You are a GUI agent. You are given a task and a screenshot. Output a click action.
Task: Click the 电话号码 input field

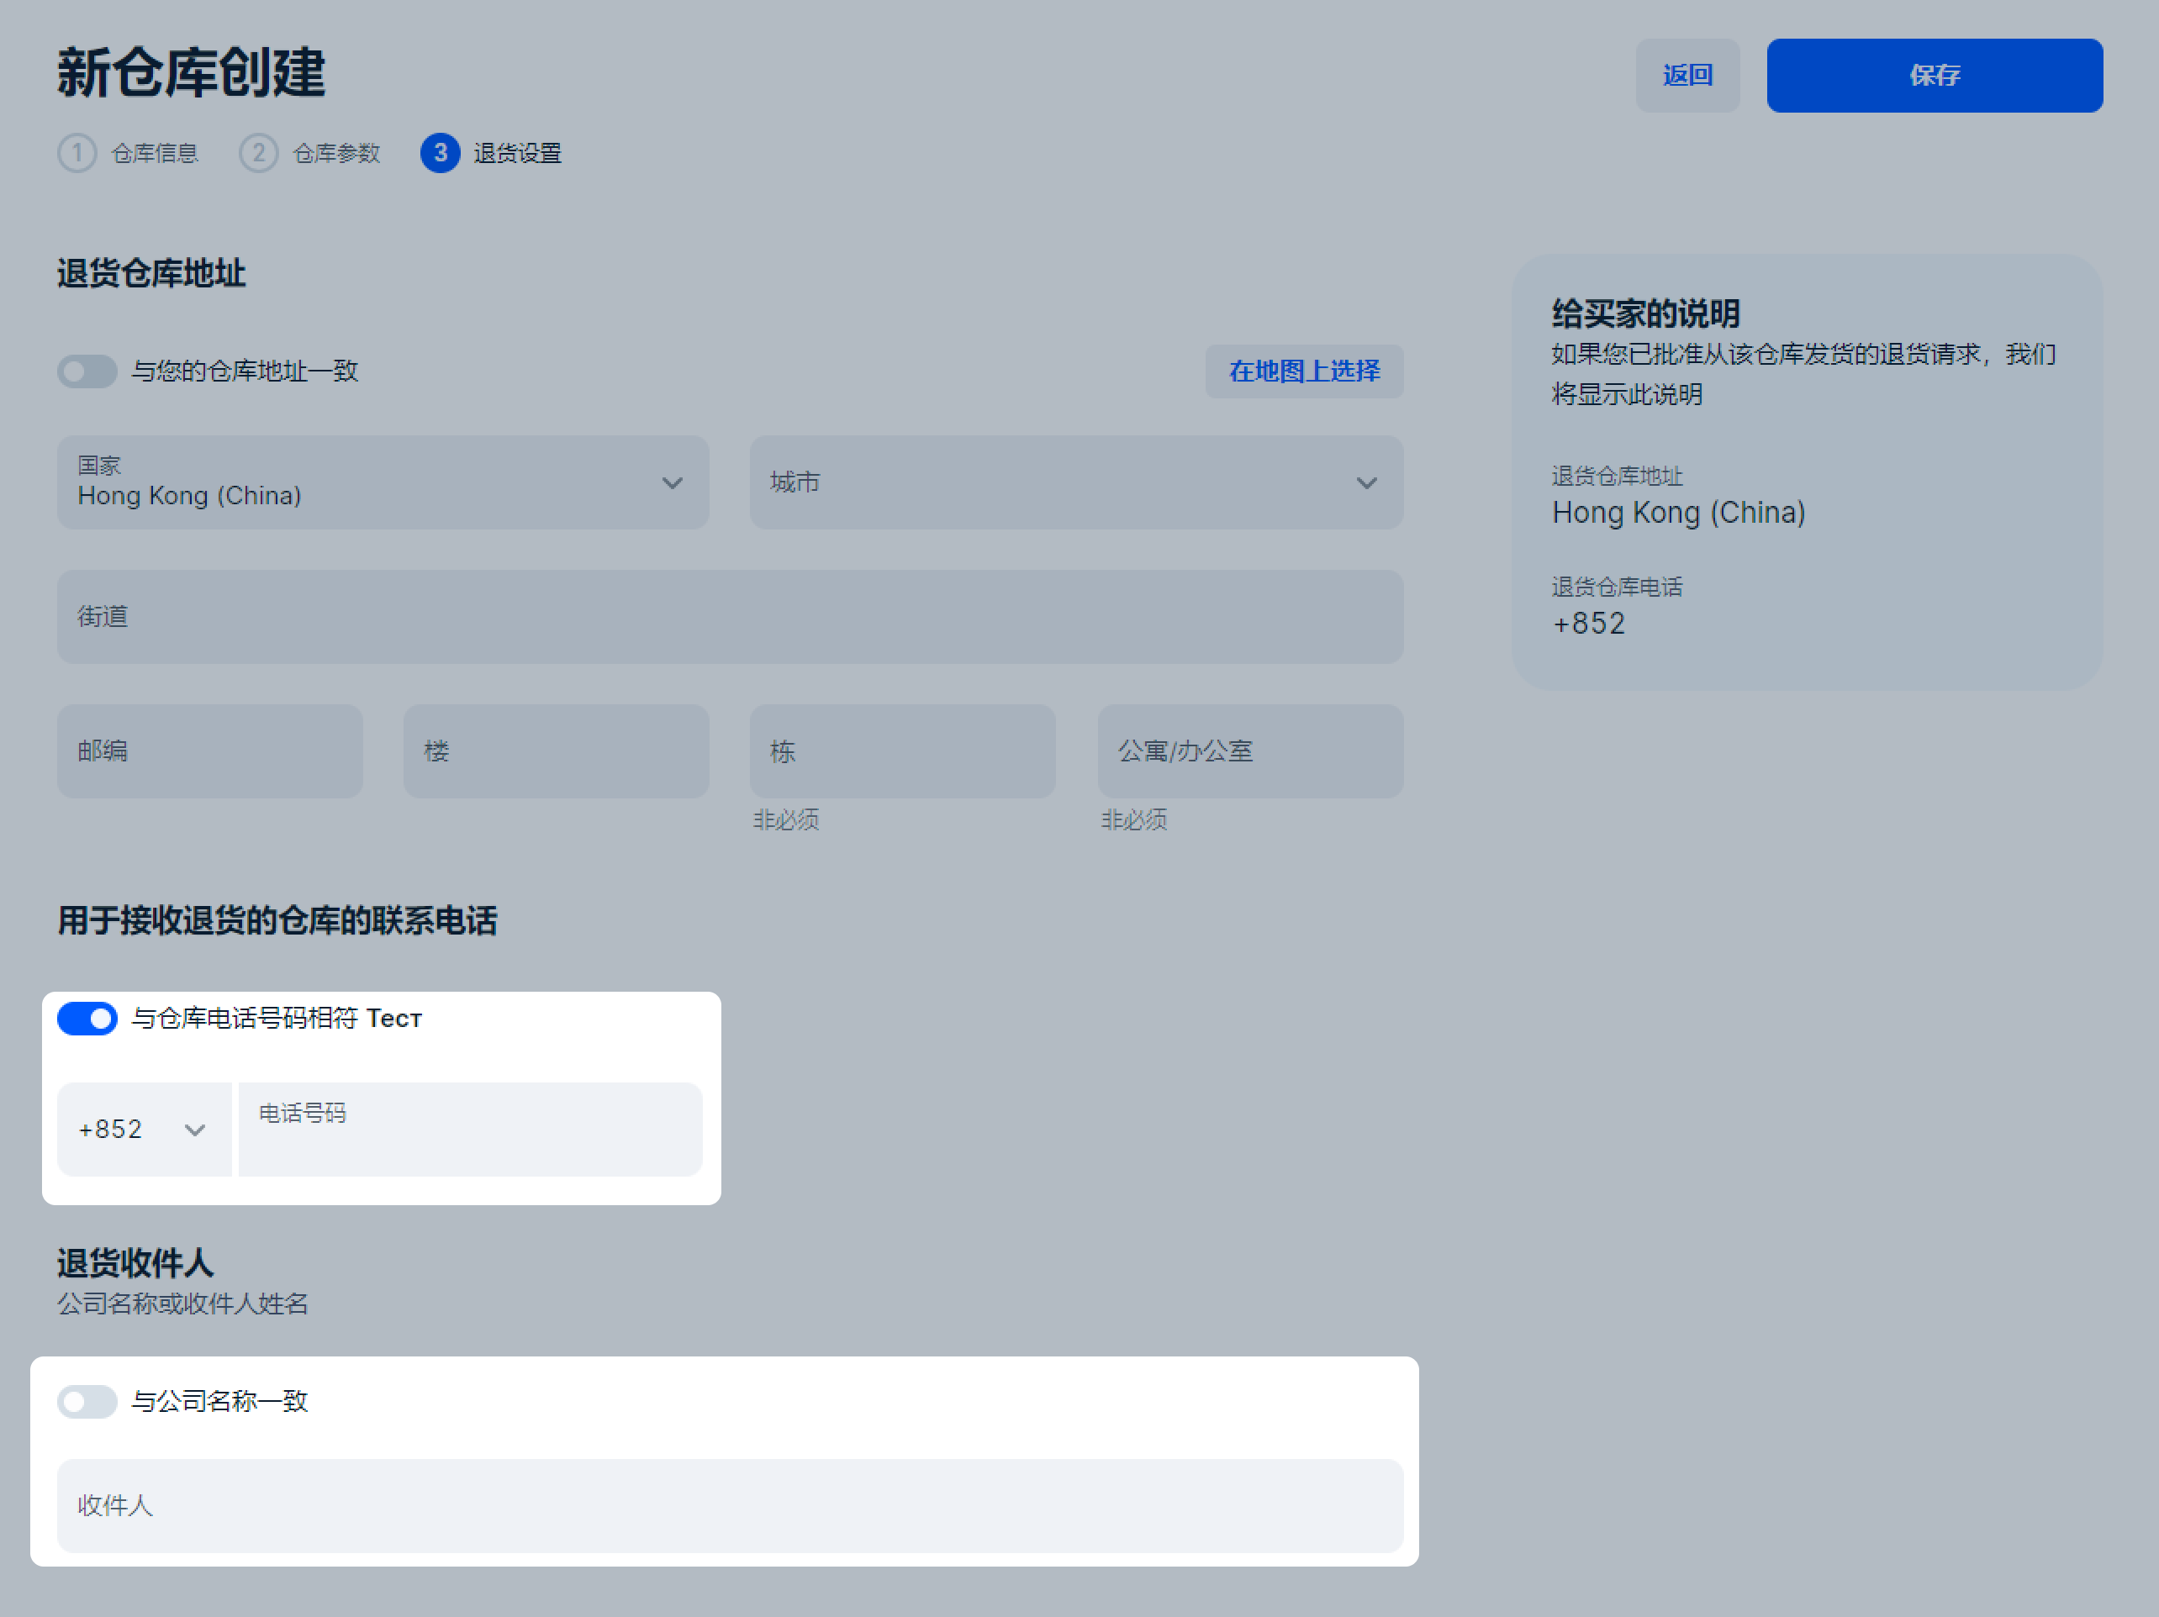coord(471,1129)
